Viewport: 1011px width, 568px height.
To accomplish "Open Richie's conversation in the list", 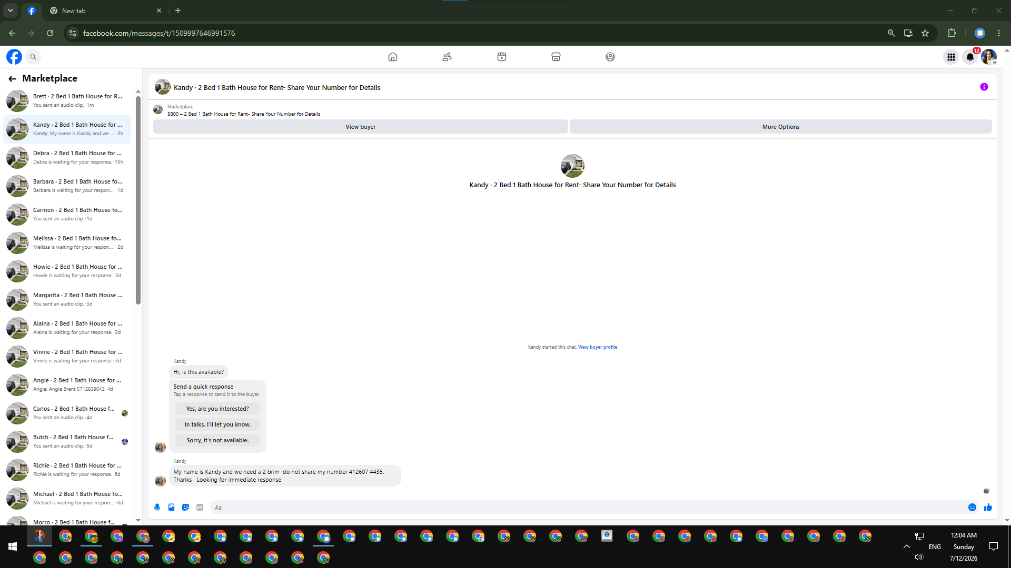I will [x=67, y=470].
